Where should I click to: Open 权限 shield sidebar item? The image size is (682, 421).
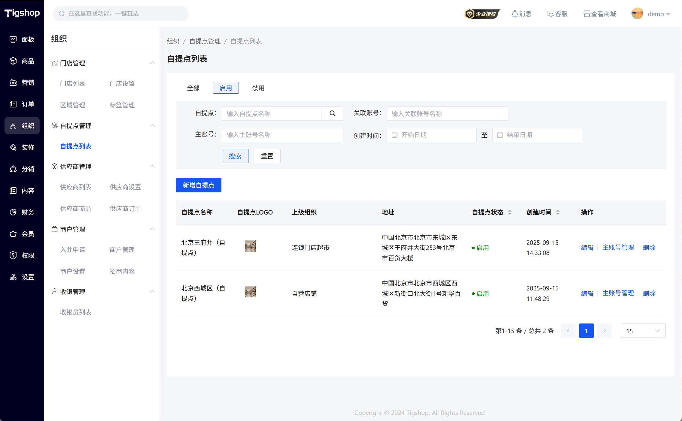(13, 255)
